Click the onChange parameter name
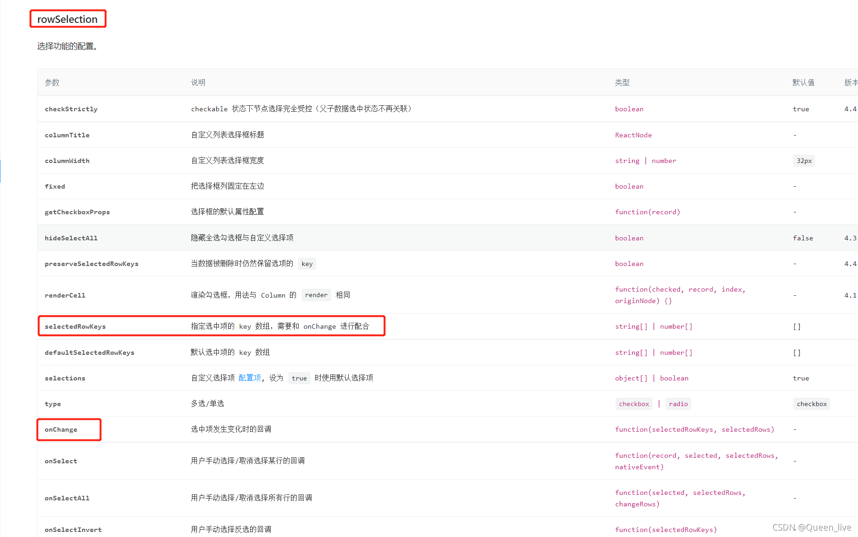 point(61,429)
